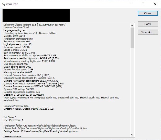Click the Internal Camera Raw version line
This screenshot has height=140, width=161.
pyautogui.click(x=27, y=75)
